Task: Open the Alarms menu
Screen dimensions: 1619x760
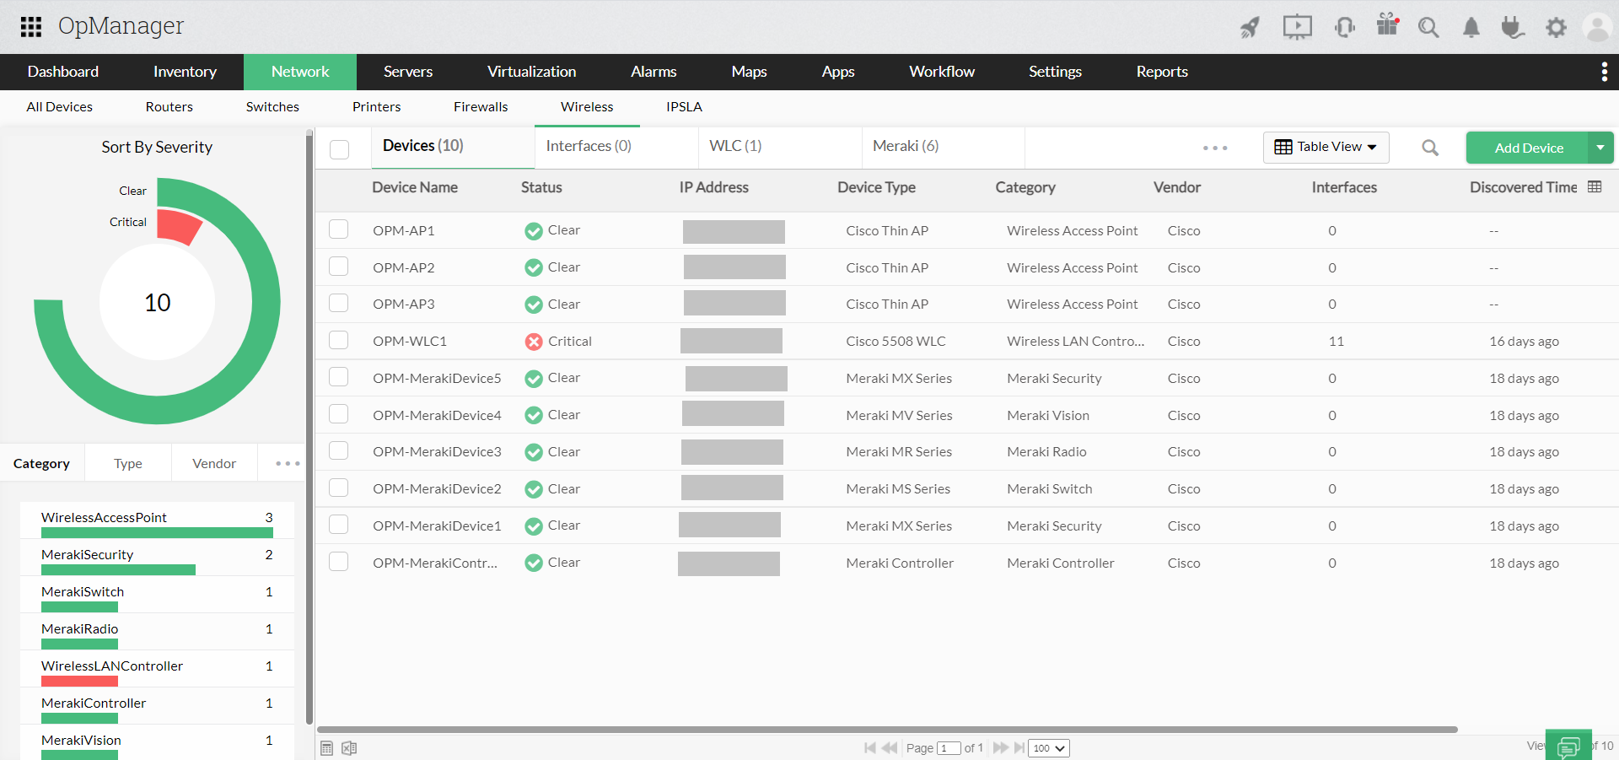Action: (654, 72)
